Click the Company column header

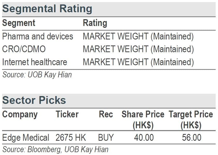(x=20, y=115)
